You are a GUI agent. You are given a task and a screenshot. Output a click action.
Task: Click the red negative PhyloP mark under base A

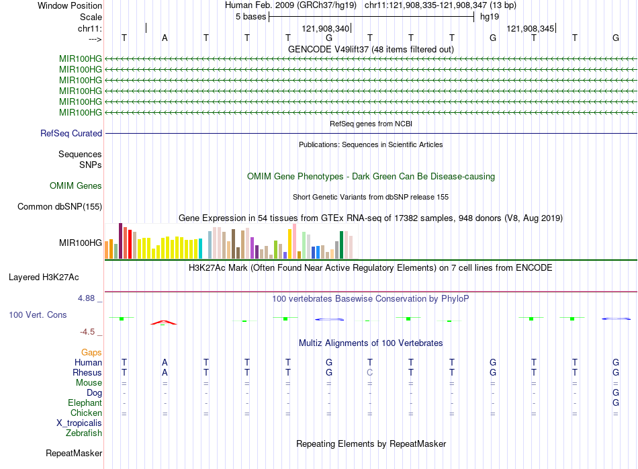(x=164, y=323)
